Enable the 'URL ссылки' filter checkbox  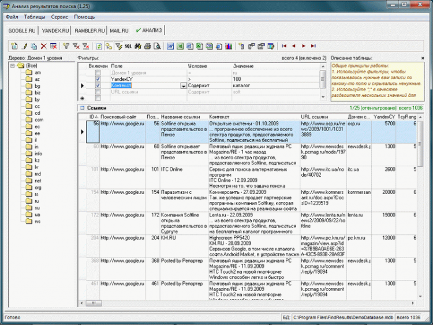click(x=98, y=91)
